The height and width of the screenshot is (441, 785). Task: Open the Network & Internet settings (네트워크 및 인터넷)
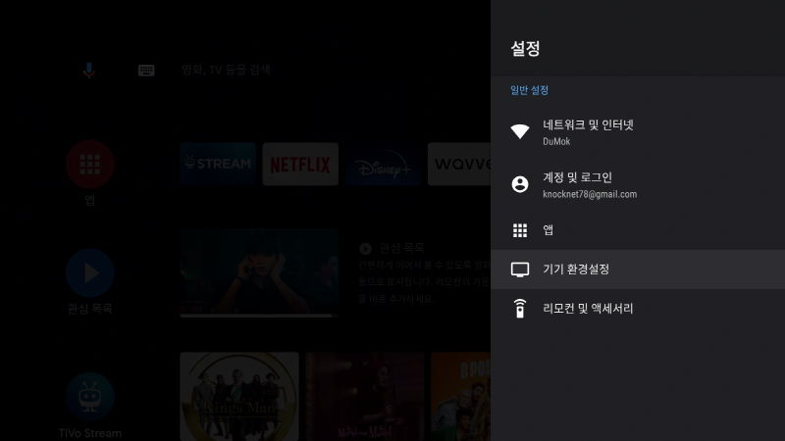click(x=638, y=132)
